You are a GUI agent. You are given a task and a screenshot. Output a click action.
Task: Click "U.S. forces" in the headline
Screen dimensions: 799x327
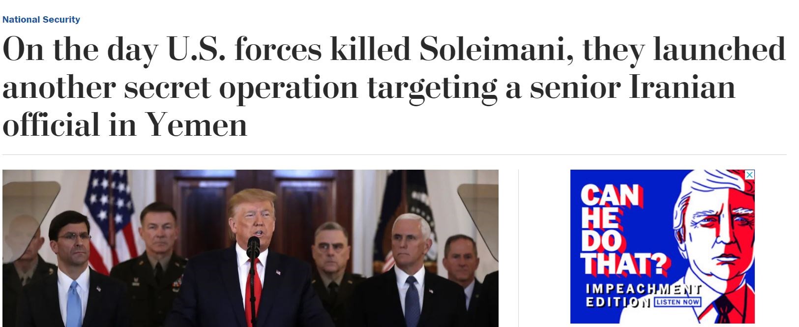(x=244, y=49)
